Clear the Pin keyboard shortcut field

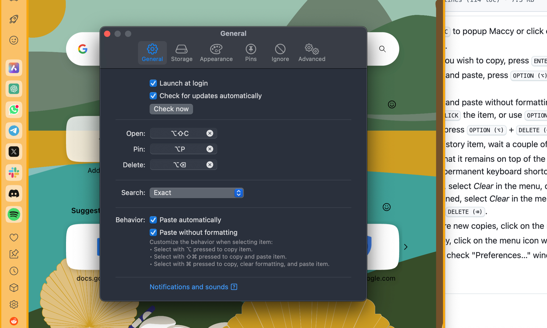(x=210, y=149)
